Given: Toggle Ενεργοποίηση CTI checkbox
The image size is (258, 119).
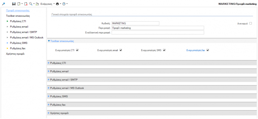Looking at the screenshot, I should pos(77,50).
